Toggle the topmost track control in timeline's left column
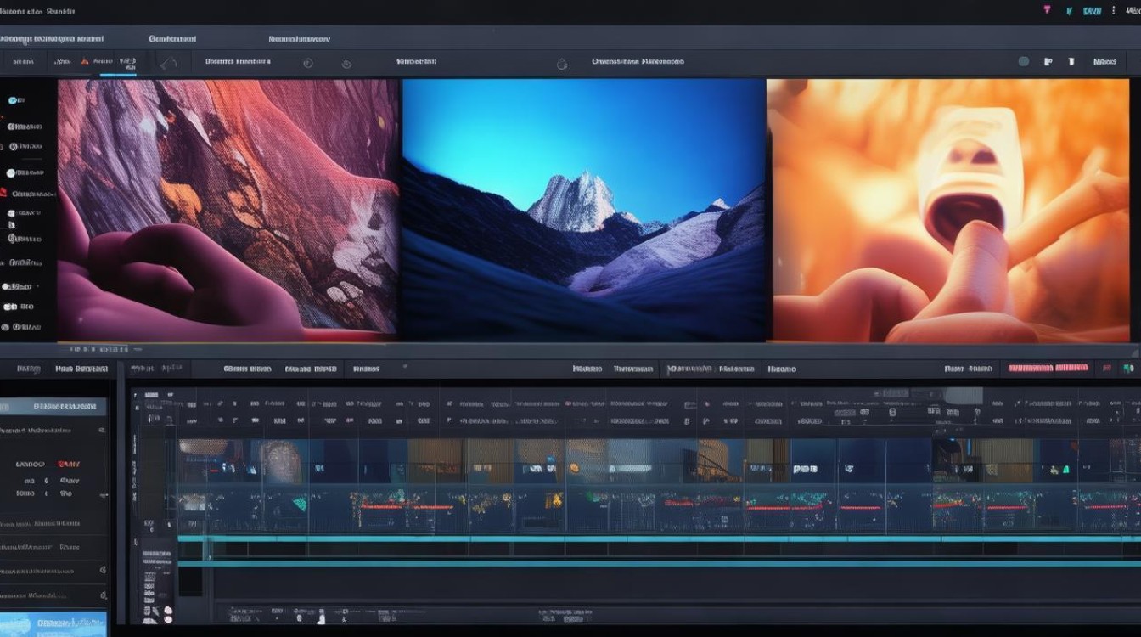This screenshot has height=637, width=1141. 151,396
